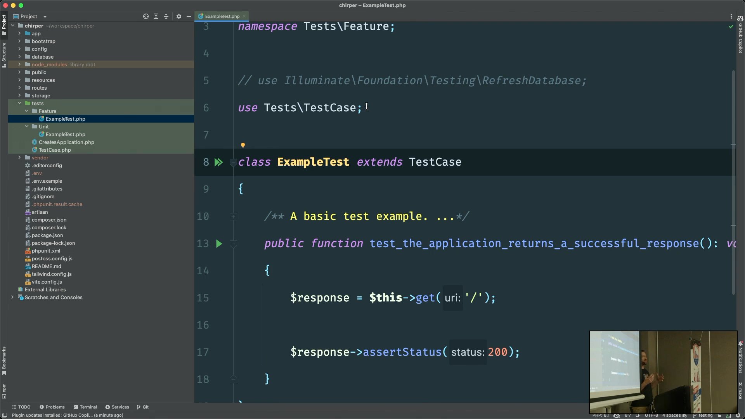Open Project panel settings gear

click(179, 16)
